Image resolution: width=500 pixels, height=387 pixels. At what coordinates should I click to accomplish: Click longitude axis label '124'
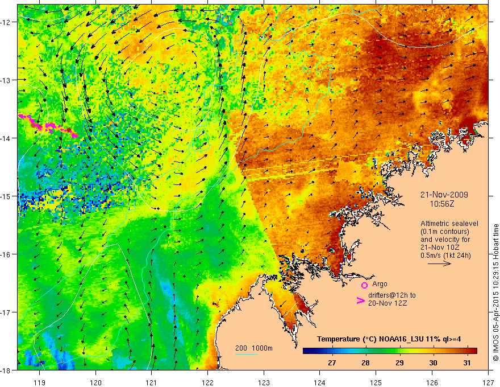click(x=320, y=382)
